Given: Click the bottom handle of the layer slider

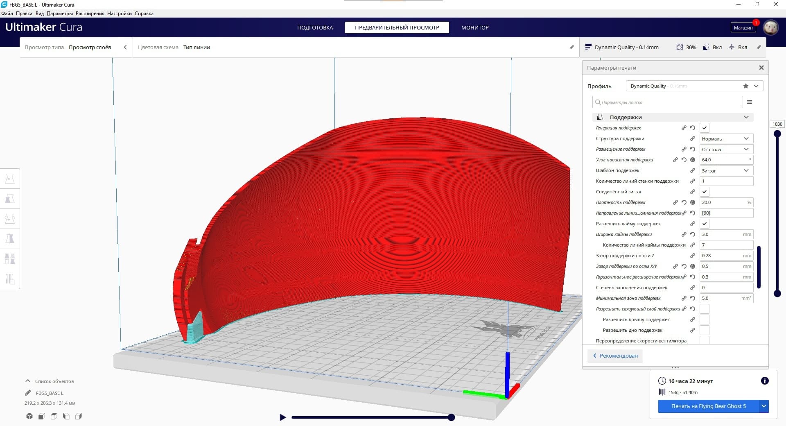Looking at the screenshot, I should 777,293.
